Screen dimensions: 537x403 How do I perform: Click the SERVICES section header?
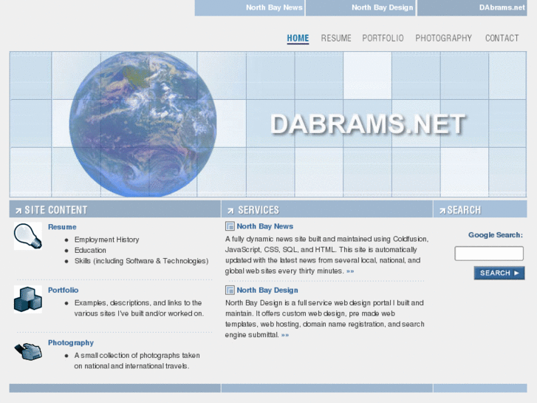coord(327,209)
